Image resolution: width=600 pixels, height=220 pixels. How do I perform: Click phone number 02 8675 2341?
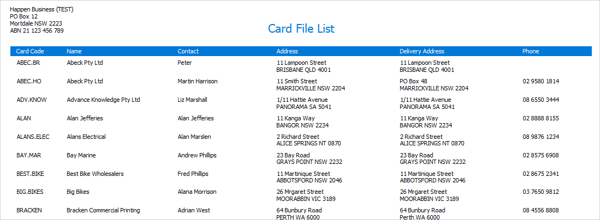(540, 174)
